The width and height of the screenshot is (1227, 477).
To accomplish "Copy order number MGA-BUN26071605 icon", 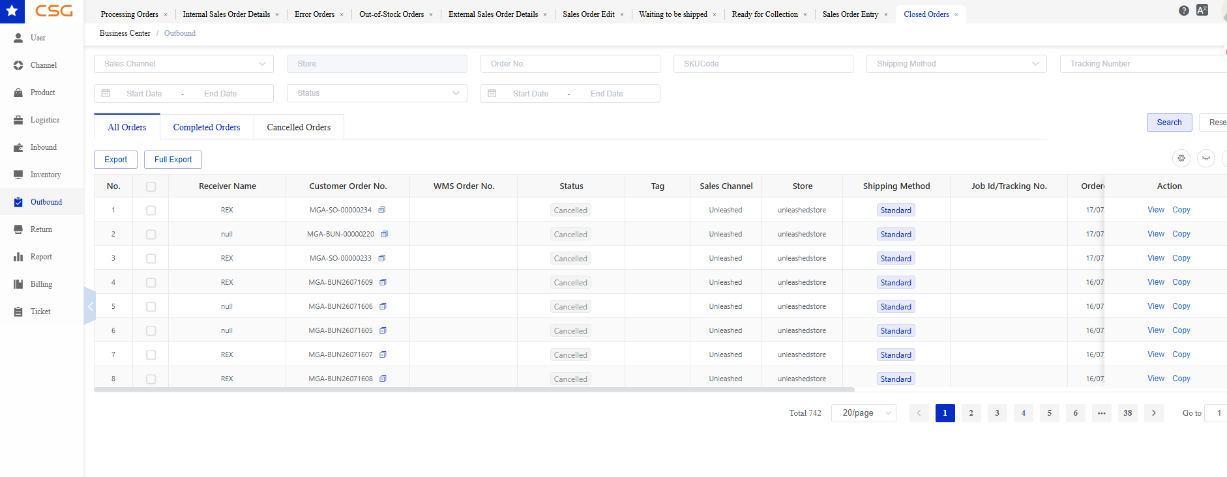I will pos(383,330).
